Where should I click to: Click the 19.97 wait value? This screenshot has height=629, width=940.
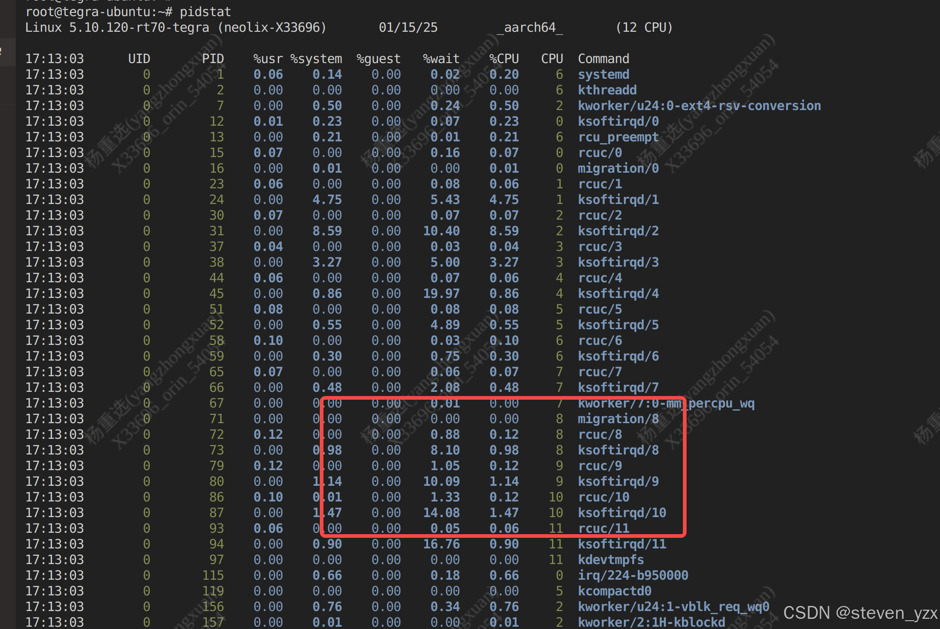441,294
